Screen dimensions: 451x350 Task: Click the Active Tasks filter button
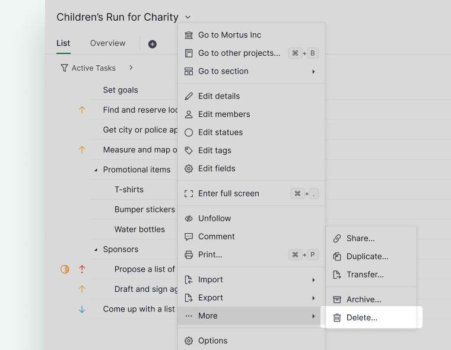click(x=88, y=68)
